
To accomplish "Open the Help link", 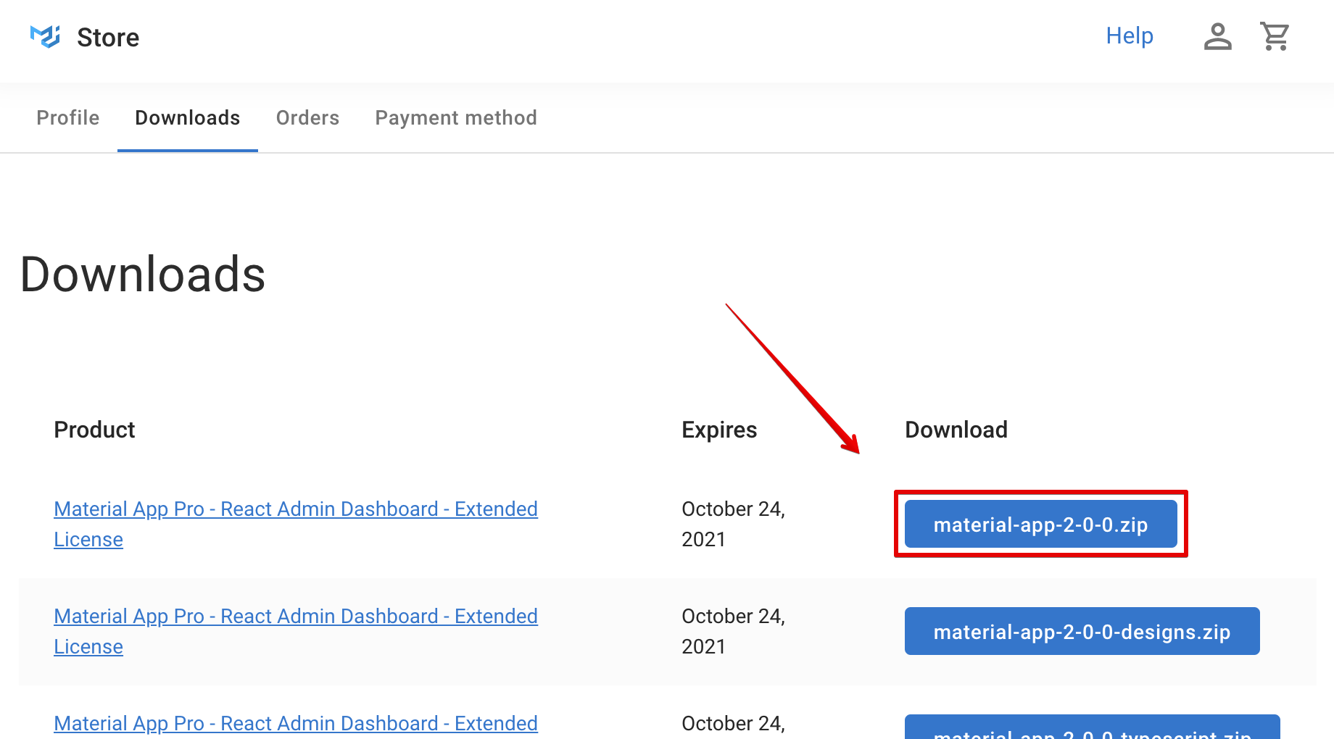I will (x=1130, y=36).
